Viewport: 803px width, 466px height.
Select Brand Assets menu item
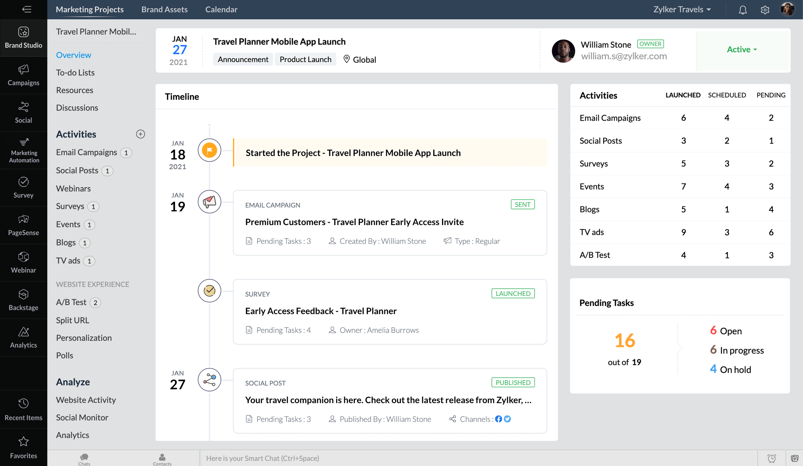(x=164, y=9)
